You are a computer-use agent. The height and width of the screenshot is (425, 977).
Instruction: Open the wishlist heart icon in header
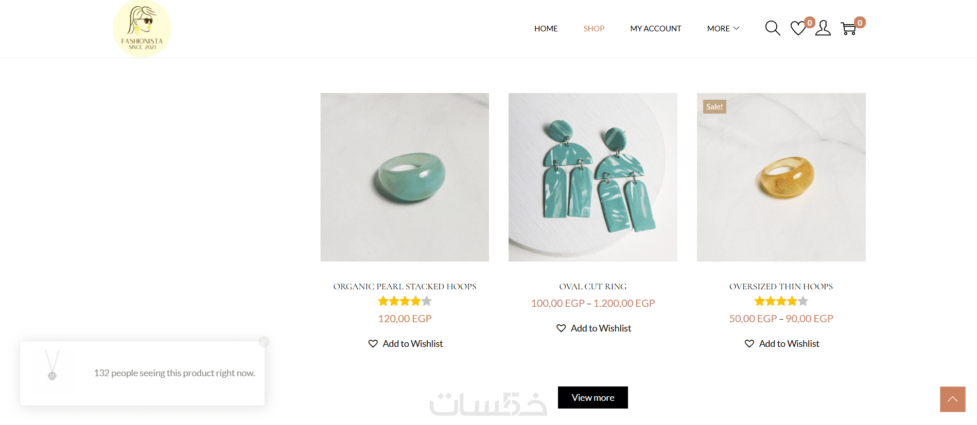[798, 28]
